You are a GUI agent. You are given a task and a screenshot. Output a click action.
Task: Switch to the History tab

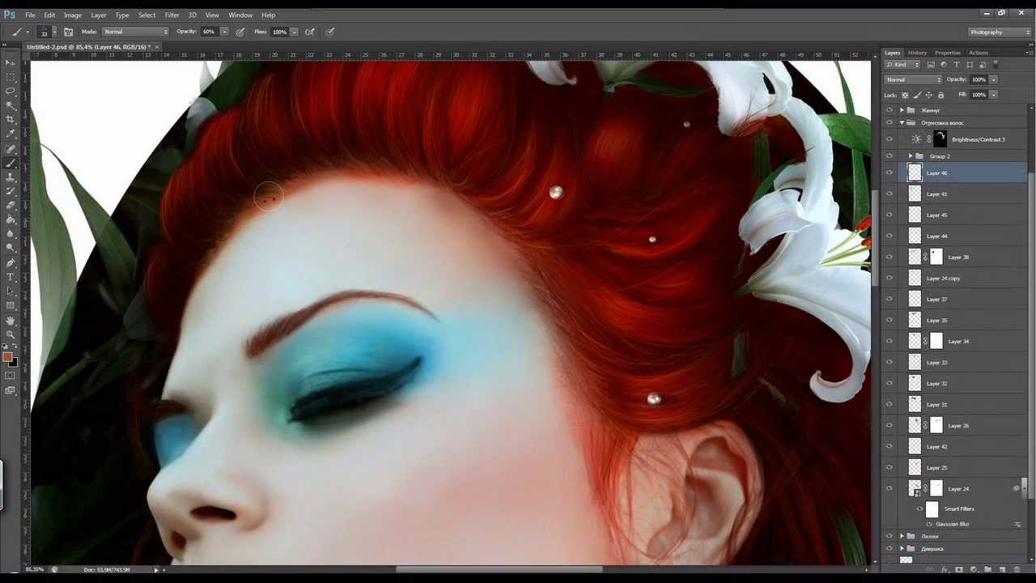(917, 53)
